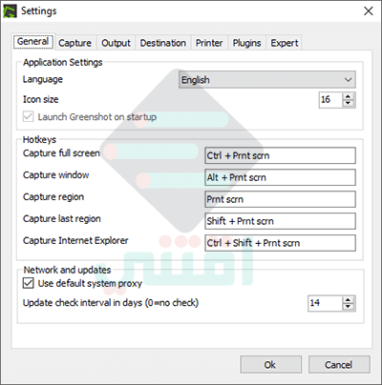The image size is (382, 385).
Task: Open the Language dropdown set to English
Action: [267, 79]
